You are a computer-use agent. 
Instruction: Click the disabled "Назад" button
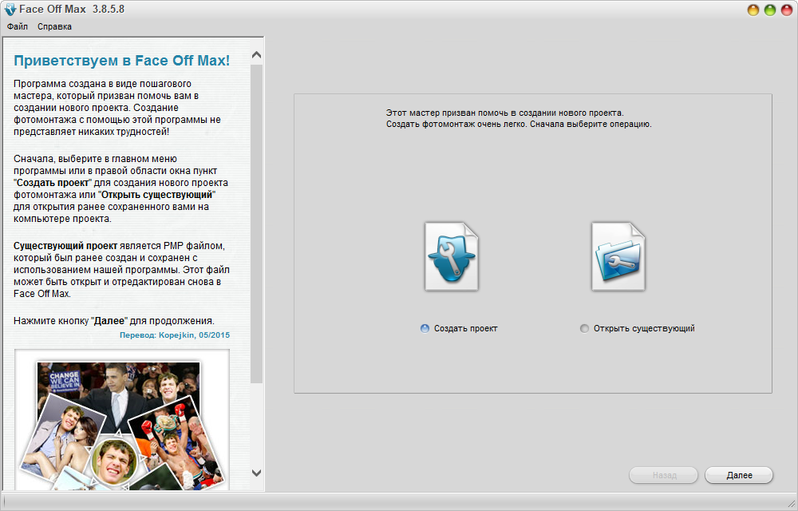(x=664, y=475)
